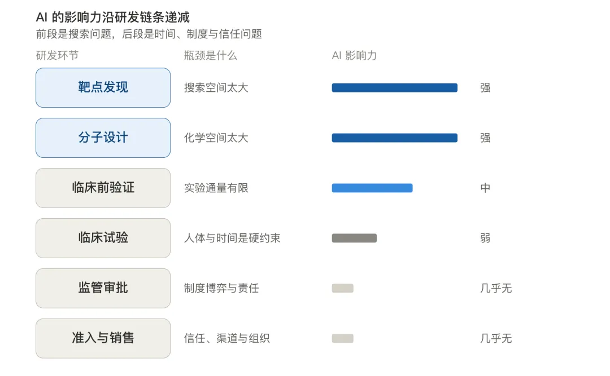Screen dimensions: 610x376
Task: Click the 瓶颈是什么 column header
Action: coord(211,56)
